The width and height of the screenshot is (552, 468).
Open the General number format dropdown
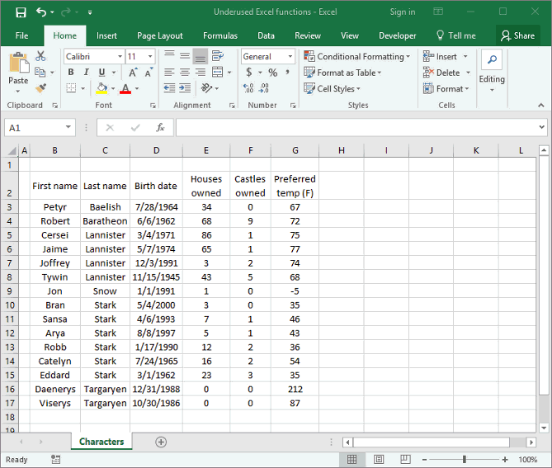pyautogui.click(x=290, y=57)
